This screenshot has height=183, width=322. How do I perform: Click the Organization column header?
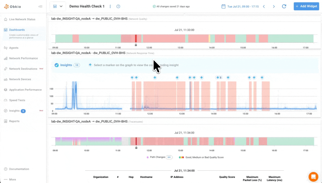tap(101, 177)
